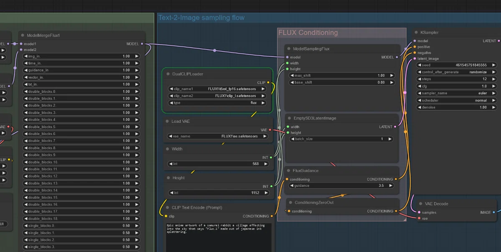Collapse the DualCLIPLoader node via its title dot
Image resolution: width=501 pixels, height=252 pixels.
click(167, 74)
